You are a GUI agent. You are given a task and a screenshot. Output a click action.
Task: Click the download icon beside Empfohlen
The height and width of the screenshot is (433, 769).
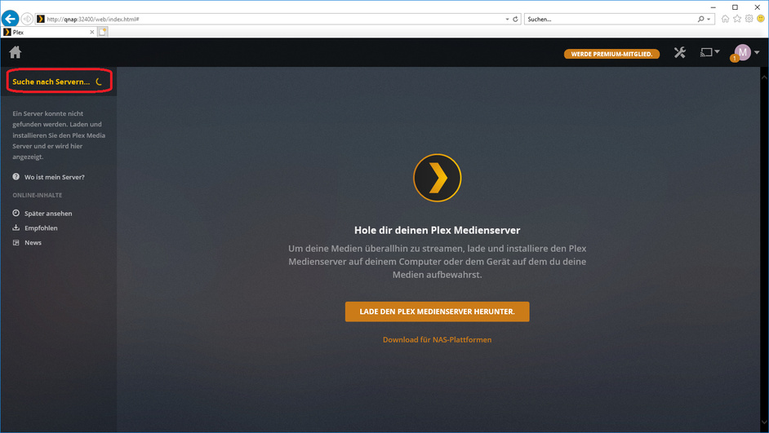click(16, 228)
